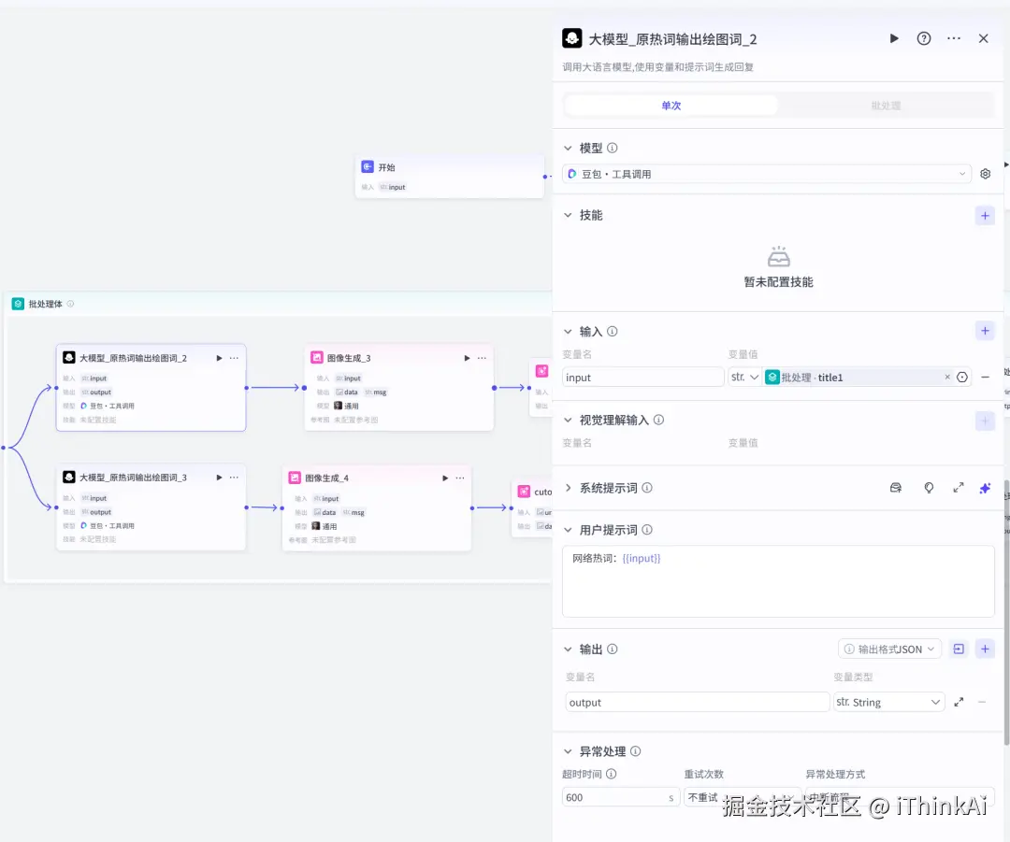Image resolution: width=1010 pixels, height=842 pixels.
Task: Add a new input variable
Action: point(985,331)
